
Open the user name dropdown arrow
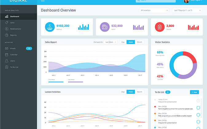tap(201, 0)
